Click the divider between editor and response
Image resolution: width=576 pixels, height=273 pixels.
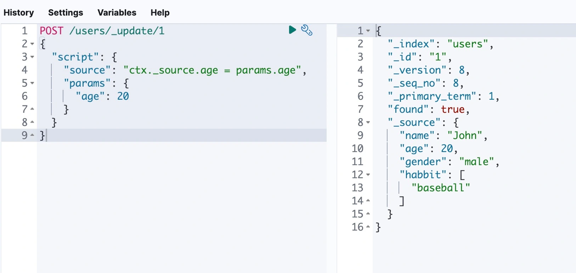point(332,149)
